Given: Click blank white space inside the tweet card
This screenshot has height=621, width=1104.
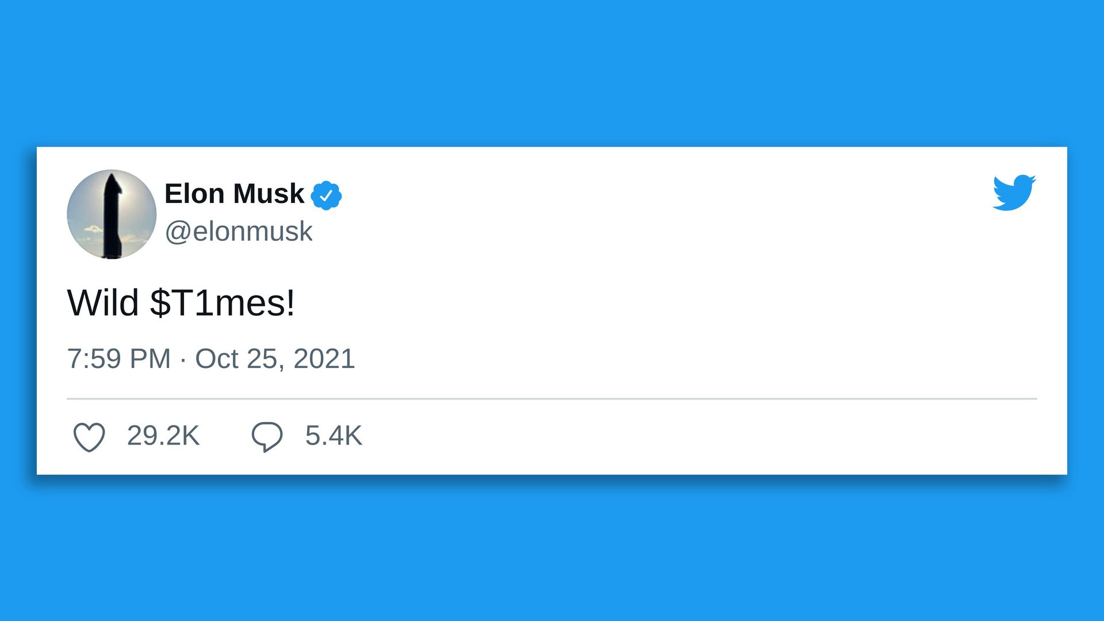Looking at the screenshot, I should tap(690, 287).
